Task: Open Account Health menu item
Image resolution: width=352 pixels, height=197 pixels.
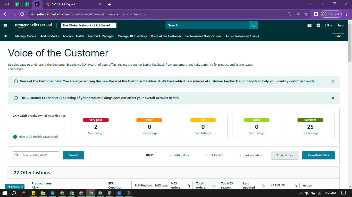Action: point(73,36)
